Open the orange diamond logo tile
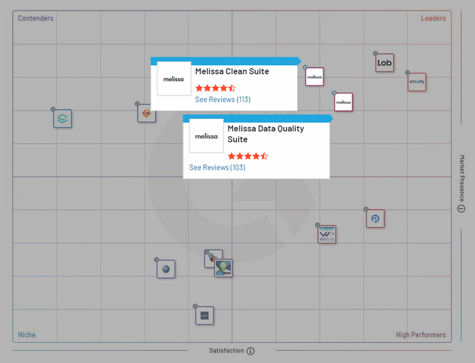 146,113
